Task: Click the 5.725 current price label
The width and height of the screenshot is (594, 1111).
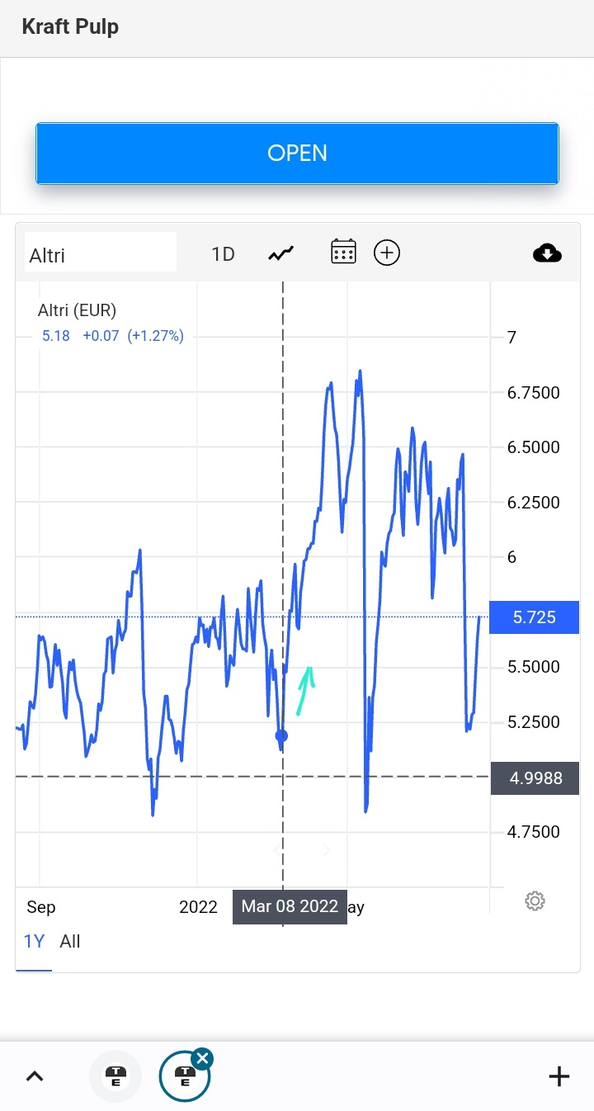Action: coord(534,617)
